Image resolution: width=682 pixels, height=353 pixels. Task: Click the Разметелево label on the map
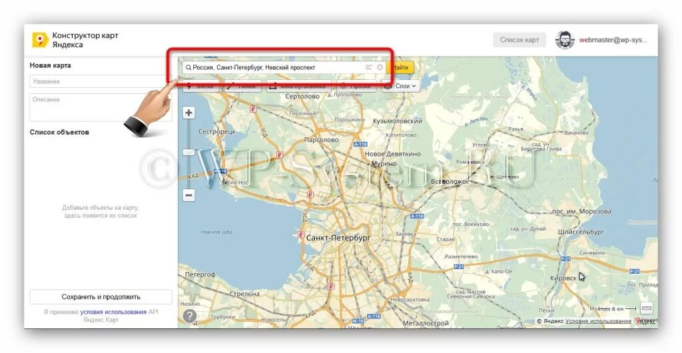click(x=461, y=257)
